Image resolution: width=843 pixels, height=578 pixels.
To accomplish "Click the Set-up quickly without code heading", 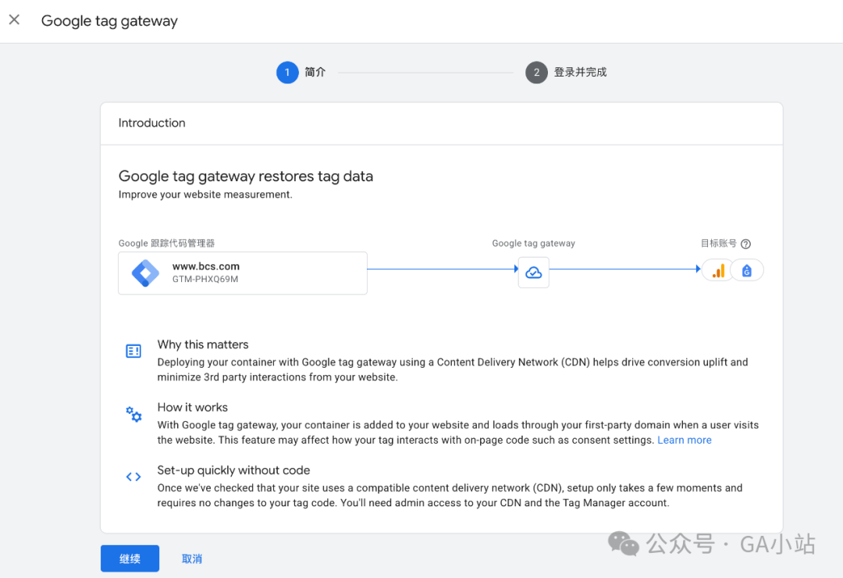I will coord(233,470).
